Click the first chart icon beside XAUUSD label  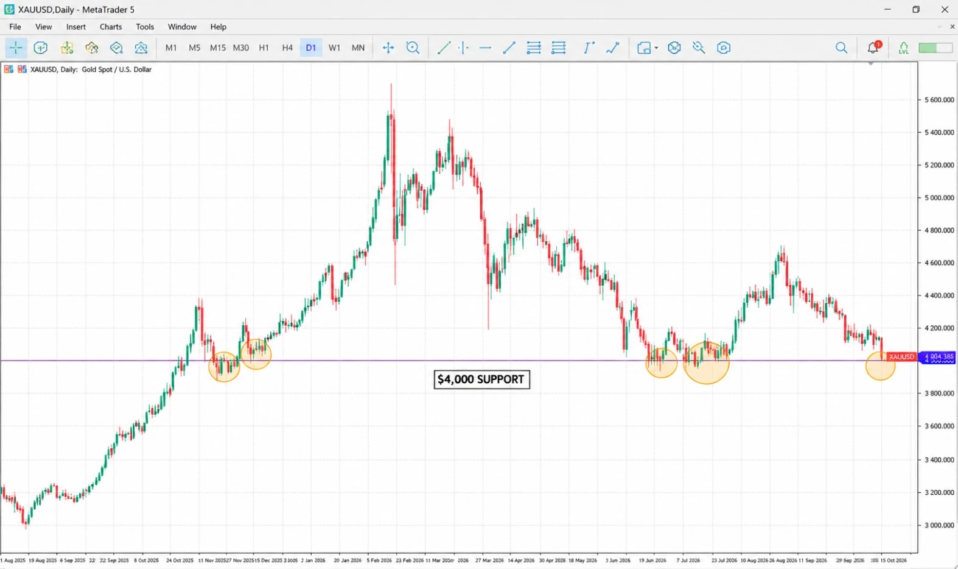click(9, 69)
